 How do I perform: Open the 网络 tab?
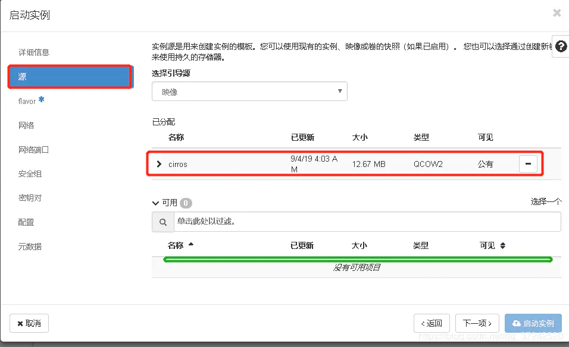[26, 125]
